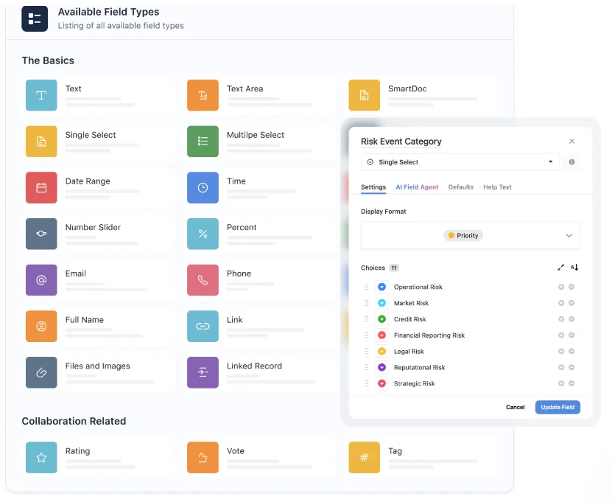Edit the Risk Event Category field name
612x502 pixels.
tap(401, 142)
